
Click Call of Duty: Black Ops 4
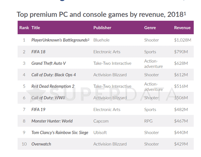54,75
